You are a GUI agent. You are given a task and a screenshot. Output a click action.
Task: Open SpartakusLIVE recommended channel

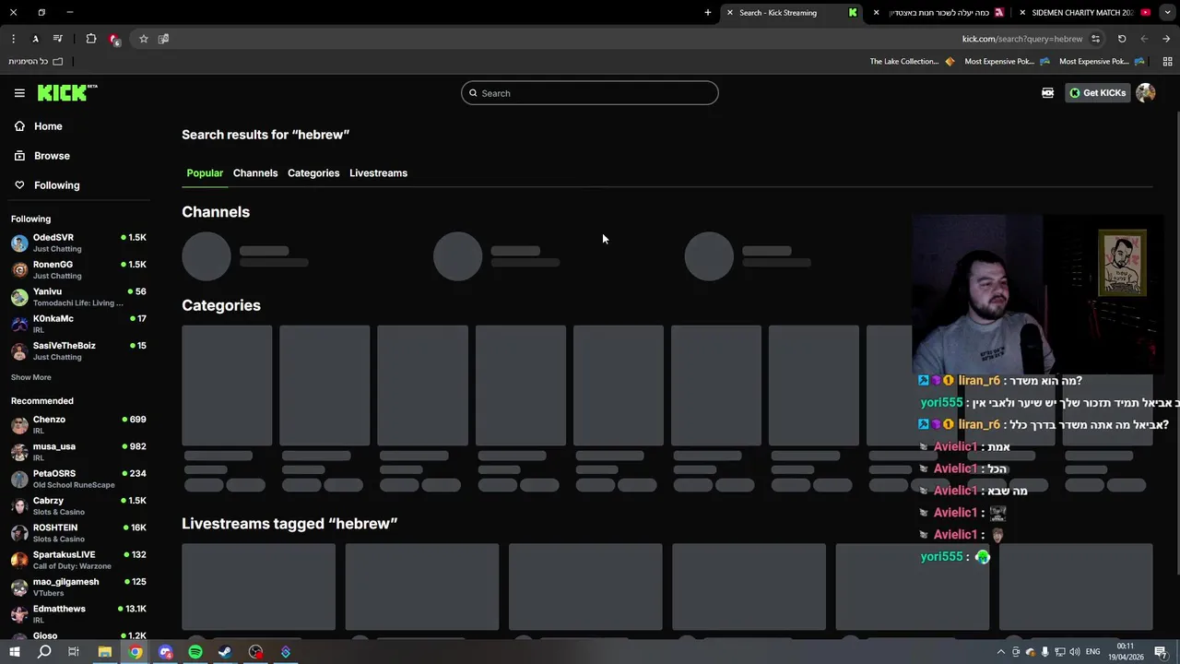[x=78, y=560]
